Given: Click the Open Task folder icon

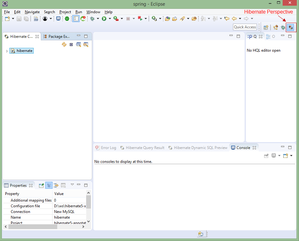Looking at the screenshot, I should click(174, 19).
